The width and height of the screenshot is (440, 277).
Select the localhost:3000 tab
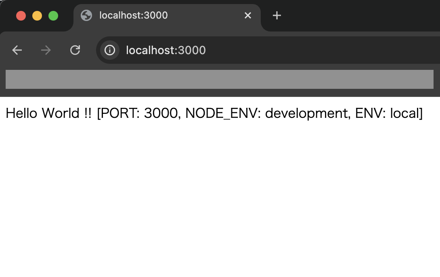click(x=161, y=15)
